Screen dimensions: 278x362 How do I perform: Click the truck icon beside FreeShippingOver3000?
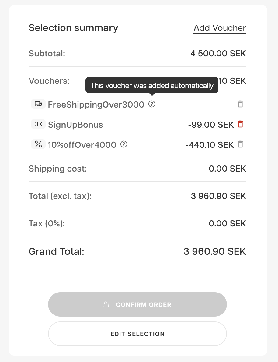tap(38, 104)
